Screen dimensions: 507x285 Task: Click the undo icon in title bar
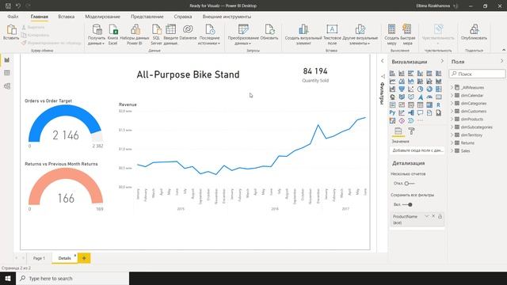[x=18, y=6]
